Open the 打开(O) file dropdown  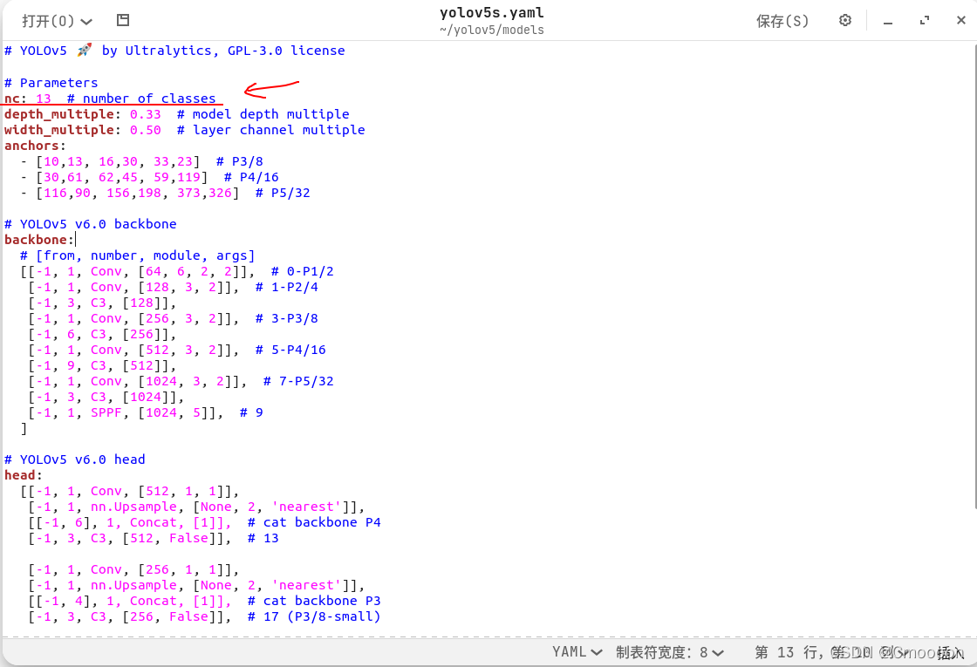tap(57, 21)
